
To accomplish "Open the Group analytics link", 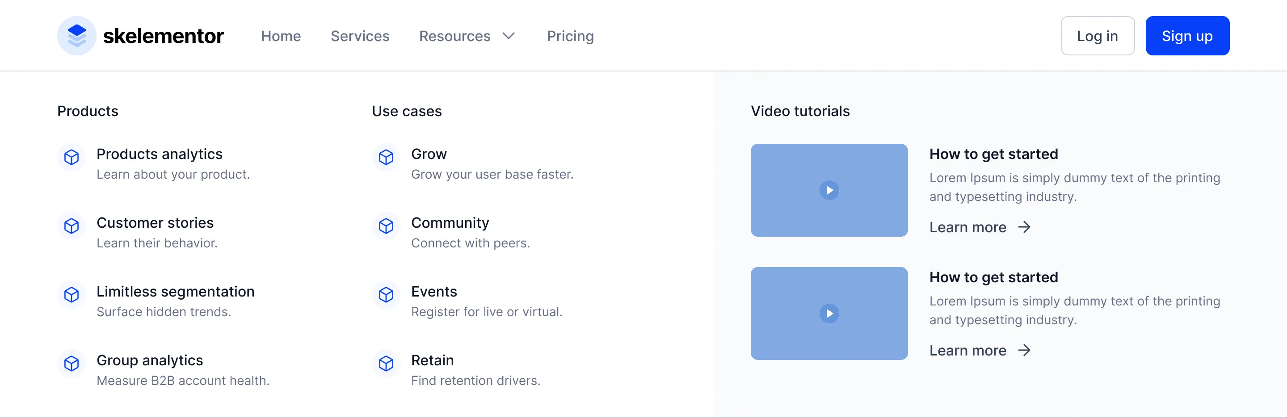I will pyautogui.click(x=150, y=360).
